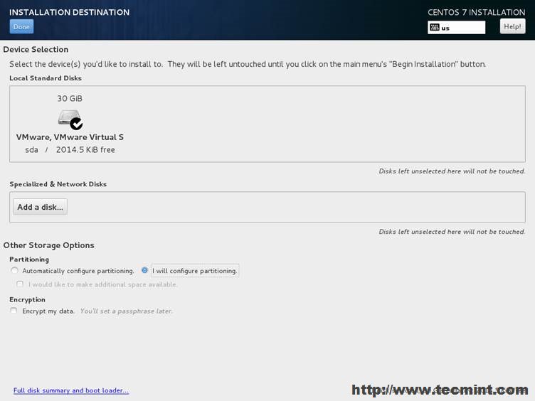Click the 'Local Standard Disks' heading
Screen dimensions: 535x401
[x=46, y=78]
